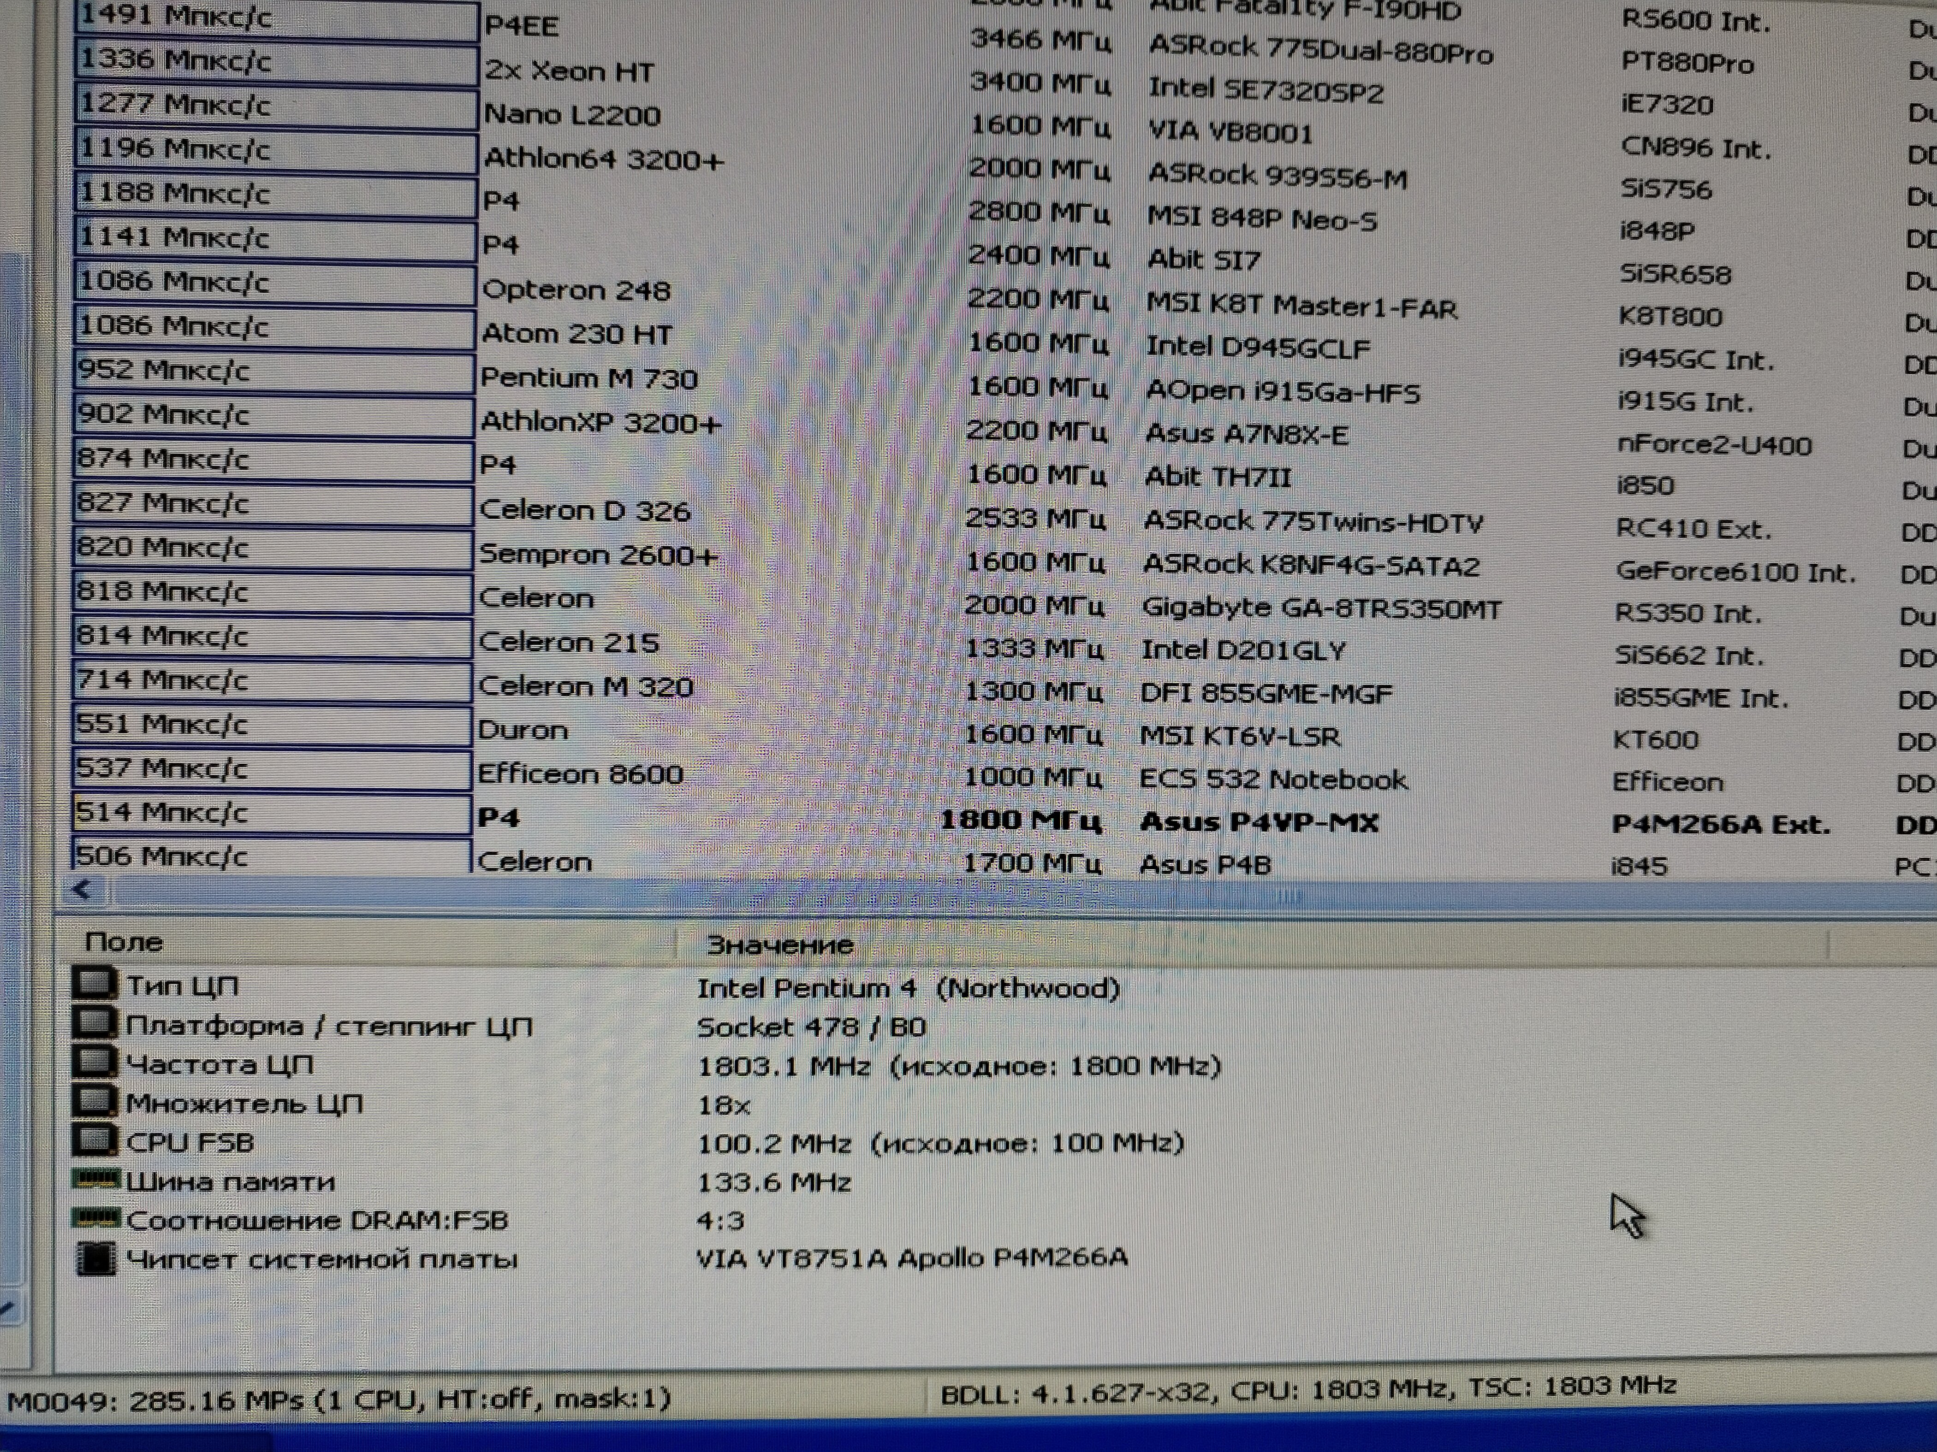Click the Значение column header
Screen dimensions: 1937x1452
click(x=778, y=945)
